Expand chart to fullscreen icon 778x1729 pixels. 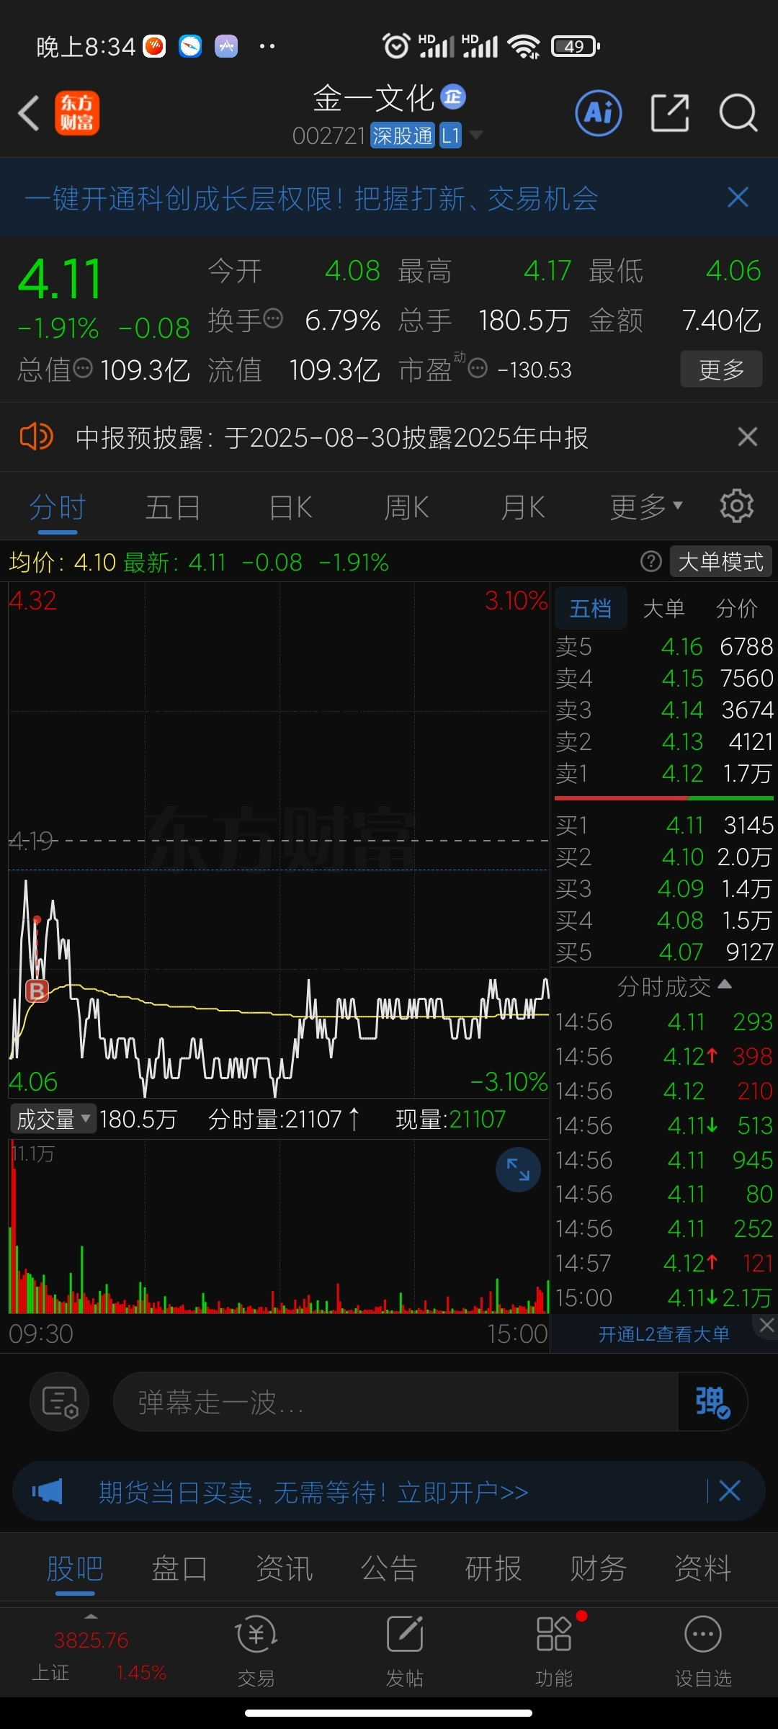point(518,1169)
